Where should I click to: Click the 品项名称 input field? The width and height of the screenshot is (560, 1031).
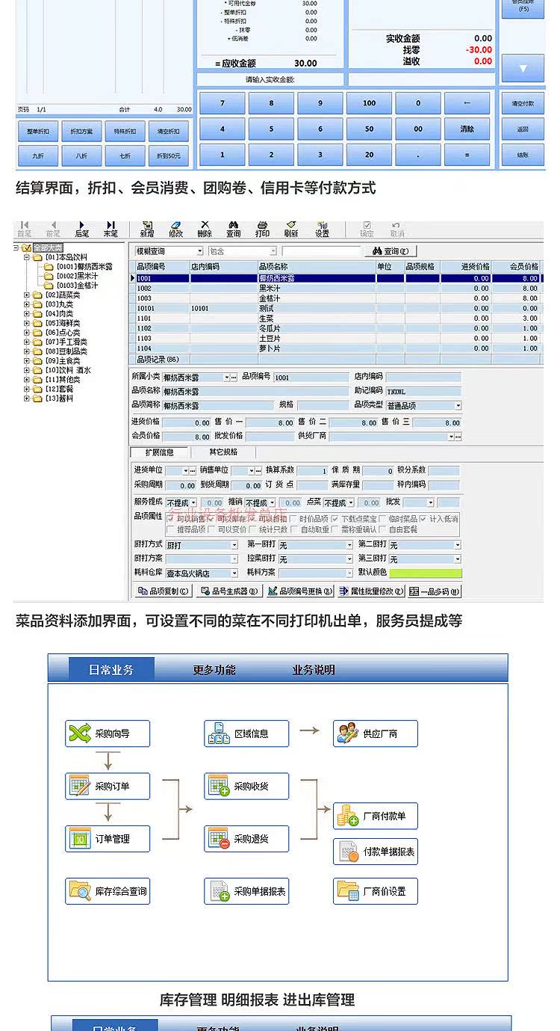[255, 391]
